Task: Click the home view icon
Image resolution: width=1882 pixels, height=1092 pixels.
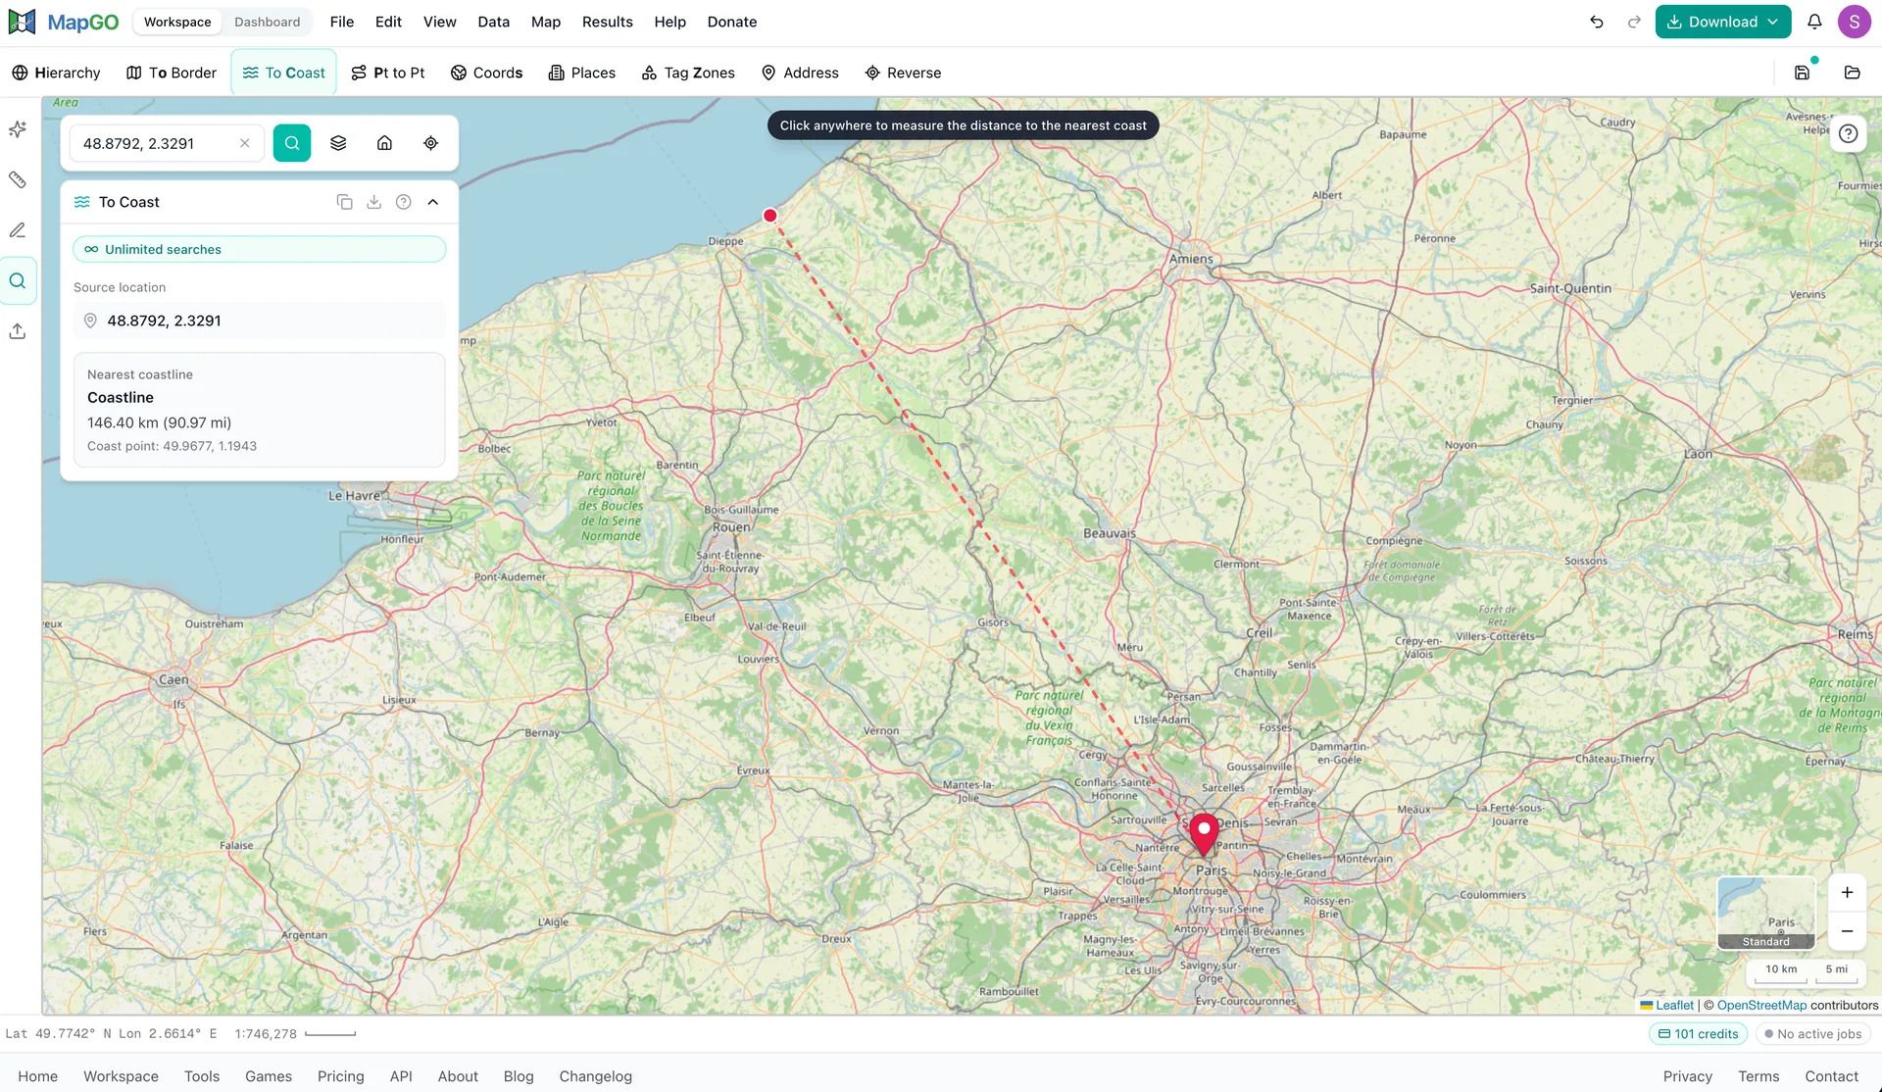Action: coord(384,143)
